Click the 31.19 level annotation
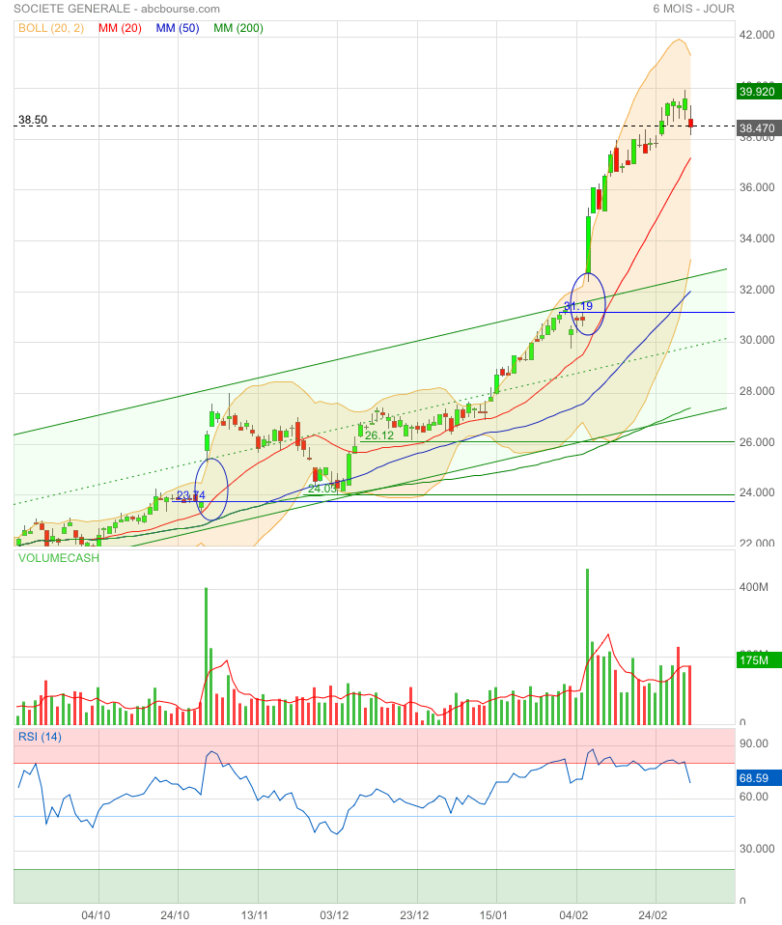Viewport: 782px width, 925px height. [578, 306]
